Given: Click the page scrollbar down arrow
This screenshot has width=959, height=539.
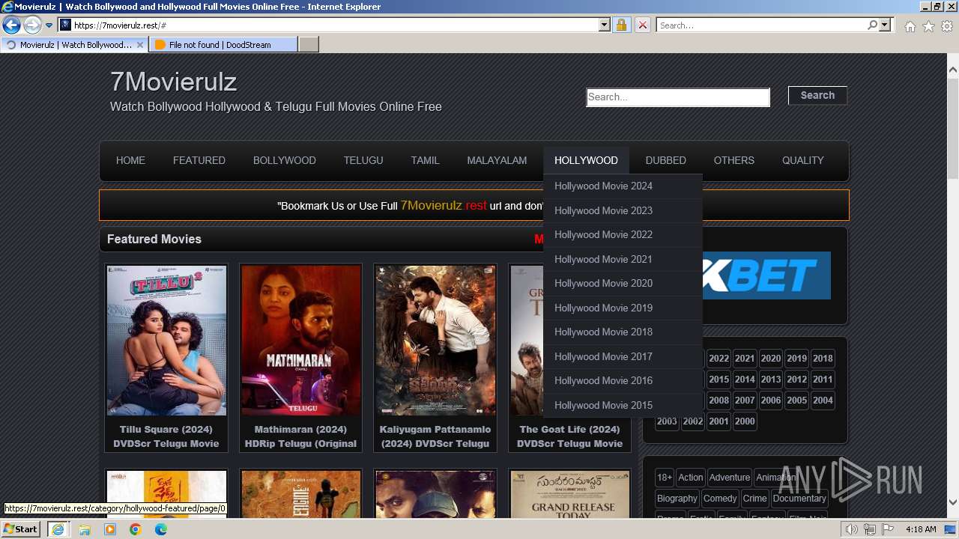Looking at the screenshot, I should click(952, 502).
